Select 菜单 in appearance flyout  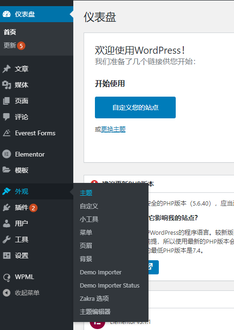(x=86, y=232)
